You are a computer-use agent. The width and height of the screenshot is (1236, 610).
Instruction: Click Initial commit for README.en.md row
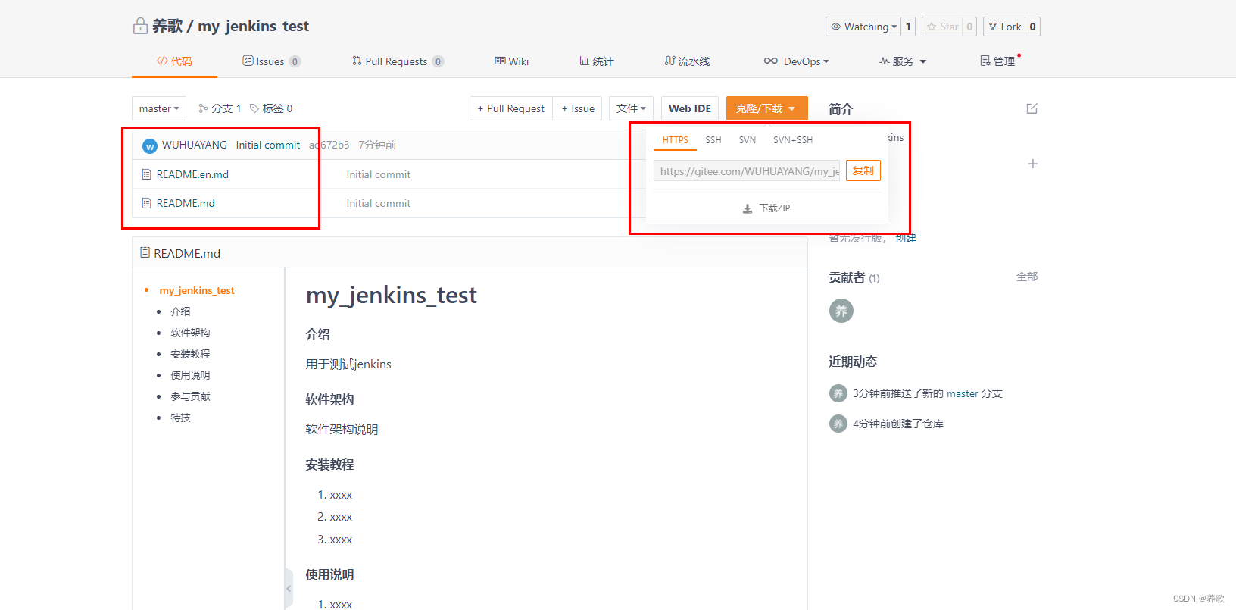click(x=379, y=174)
